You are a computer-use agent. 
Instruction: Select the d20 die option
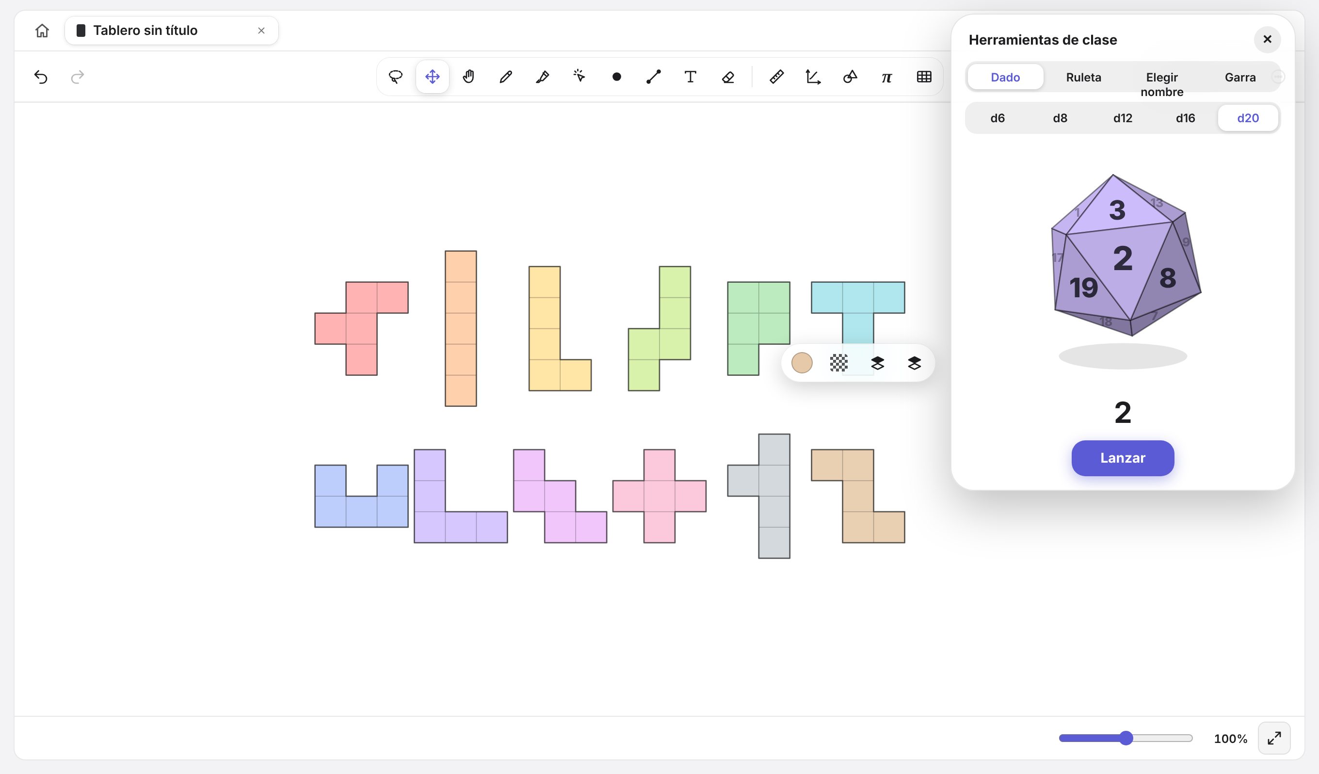[1248, 118]
